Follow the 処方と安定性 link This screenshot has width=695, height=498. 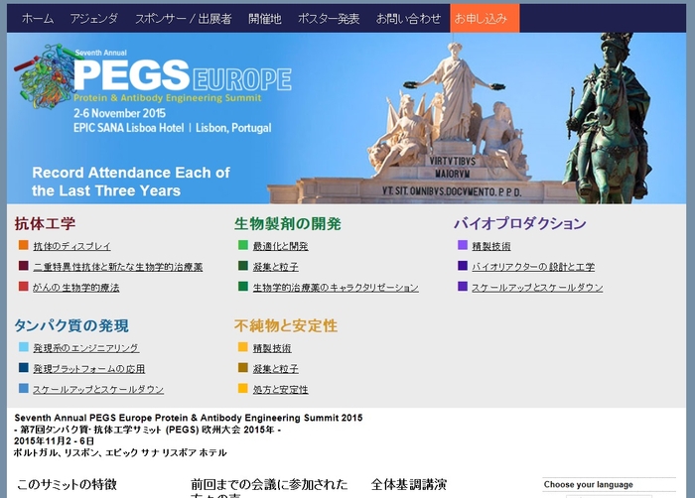[x=281, y=390]
